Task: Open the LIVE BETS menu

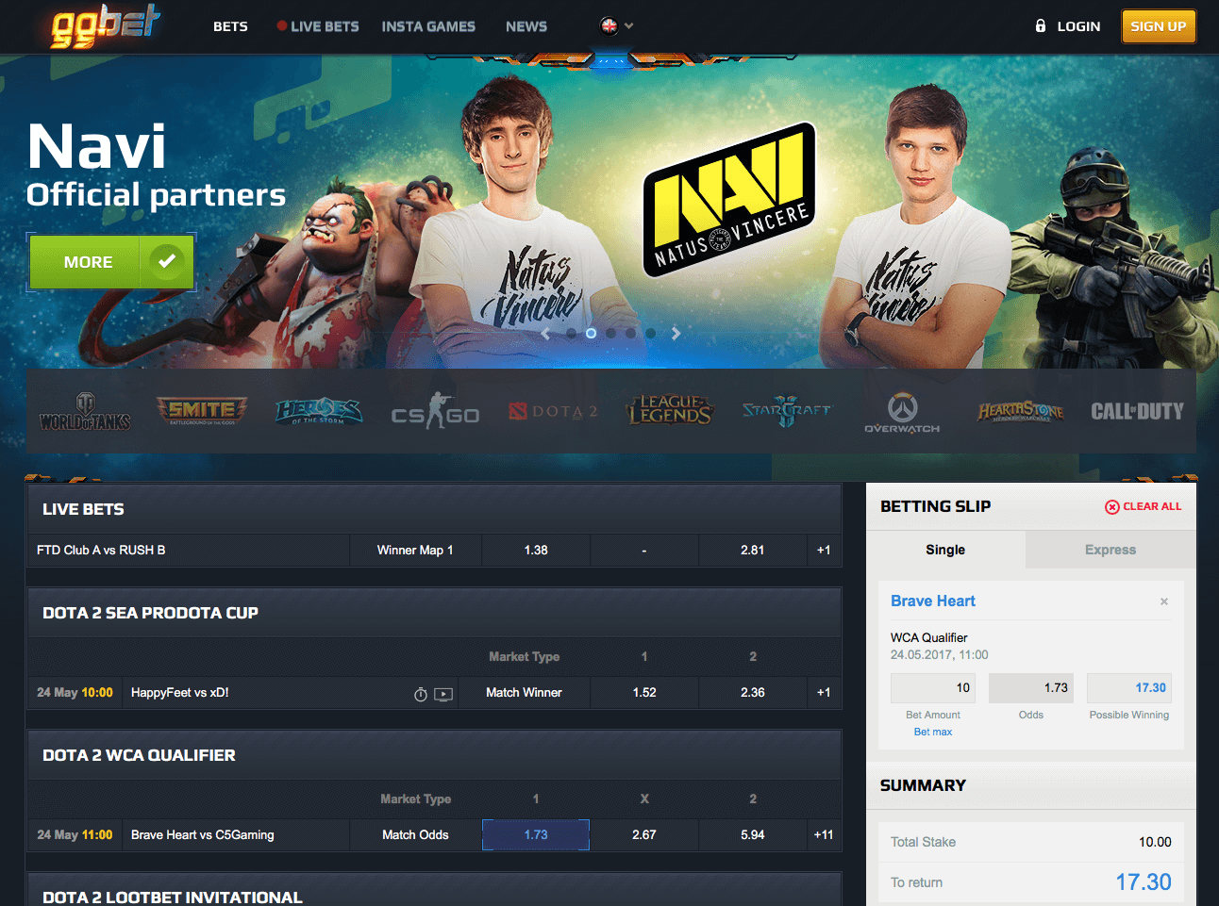Action: 318,26
